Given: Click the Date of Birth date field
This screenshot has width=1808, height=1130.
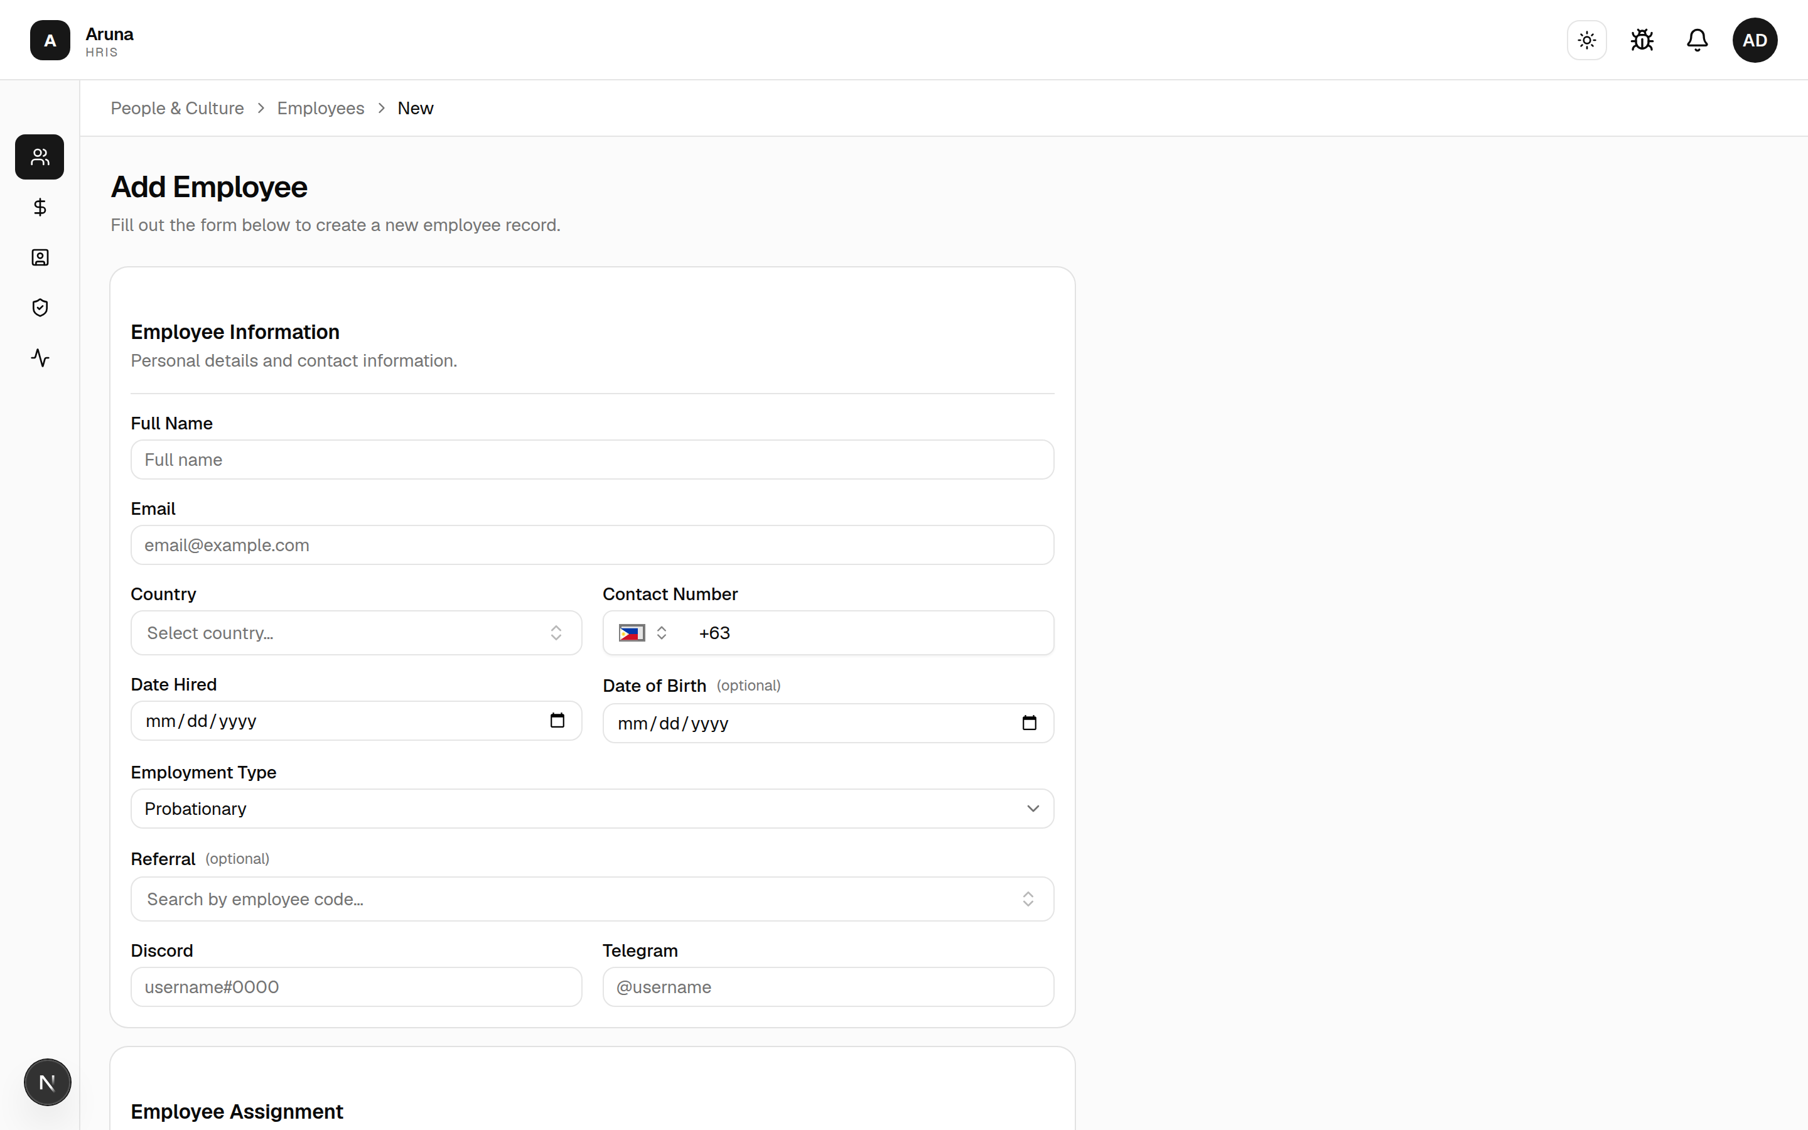Looking at the screenshot, I should [829, 723].
